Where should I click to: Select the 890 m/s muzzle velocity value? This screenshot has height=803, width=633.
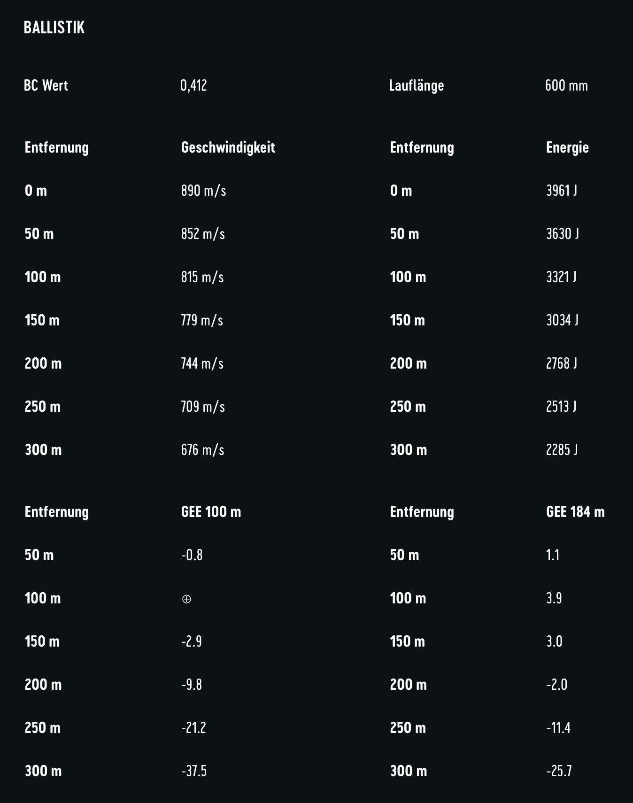(203, 191)
